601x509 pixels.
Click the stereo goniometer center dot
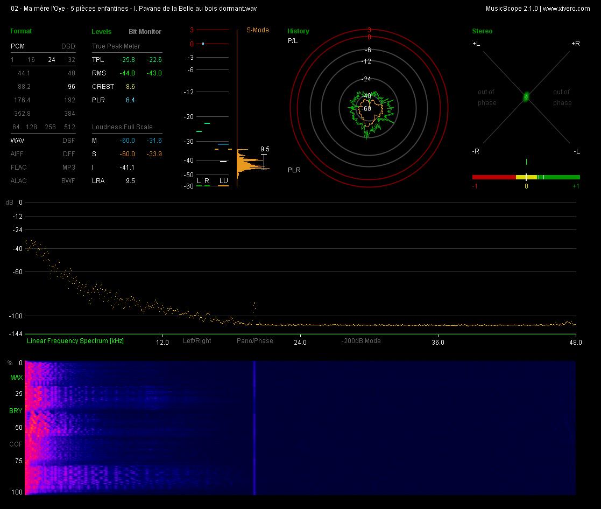point(526,97)
